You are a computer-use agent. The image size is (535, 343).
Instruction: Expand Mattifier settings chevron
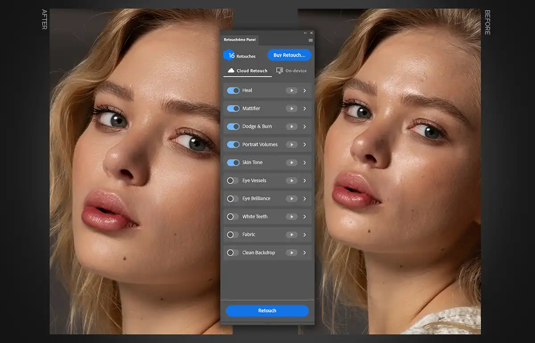tap(305, 108)
